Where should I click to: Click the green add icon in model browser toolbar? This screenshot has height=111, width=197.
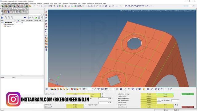pyautogui.click(x=36, y=18)
